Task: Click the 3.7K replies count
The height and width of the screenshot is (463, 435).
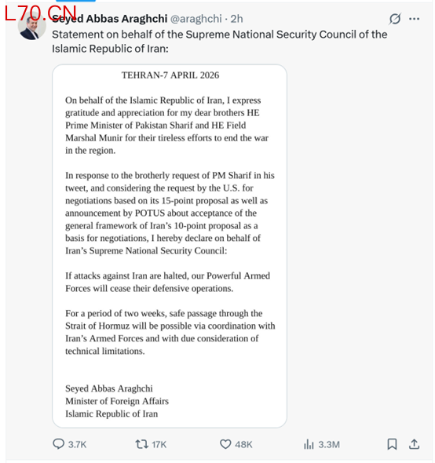Action: tap(78, 444)
